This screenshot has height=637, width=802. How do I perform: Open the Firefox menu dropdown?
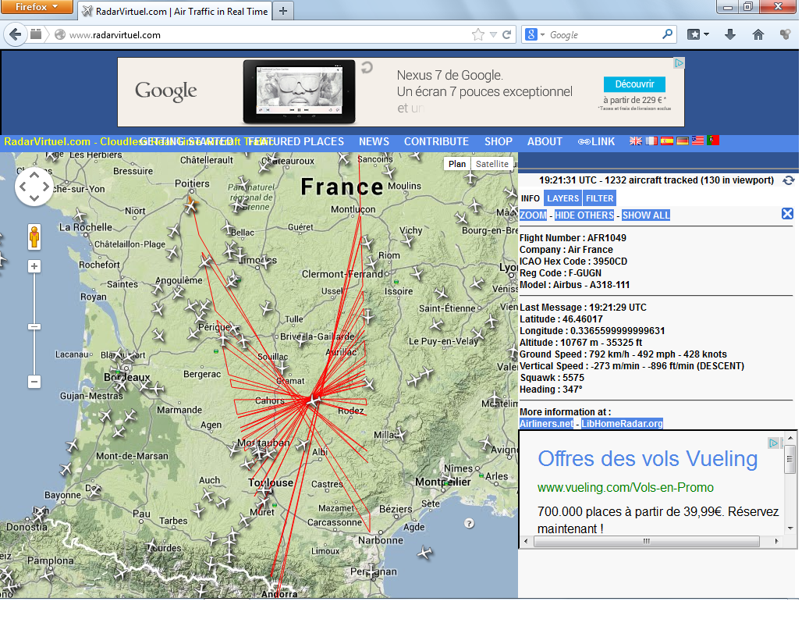tap(37, 7)
